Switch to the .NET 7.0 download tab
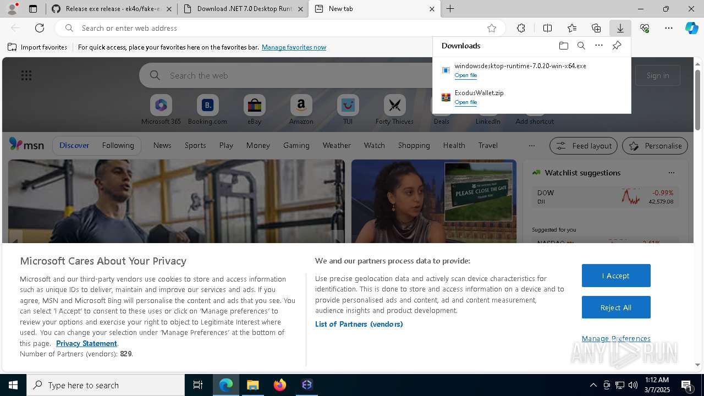Image resolution: width=704 pixels, height=396 pixels. (243, 9)
